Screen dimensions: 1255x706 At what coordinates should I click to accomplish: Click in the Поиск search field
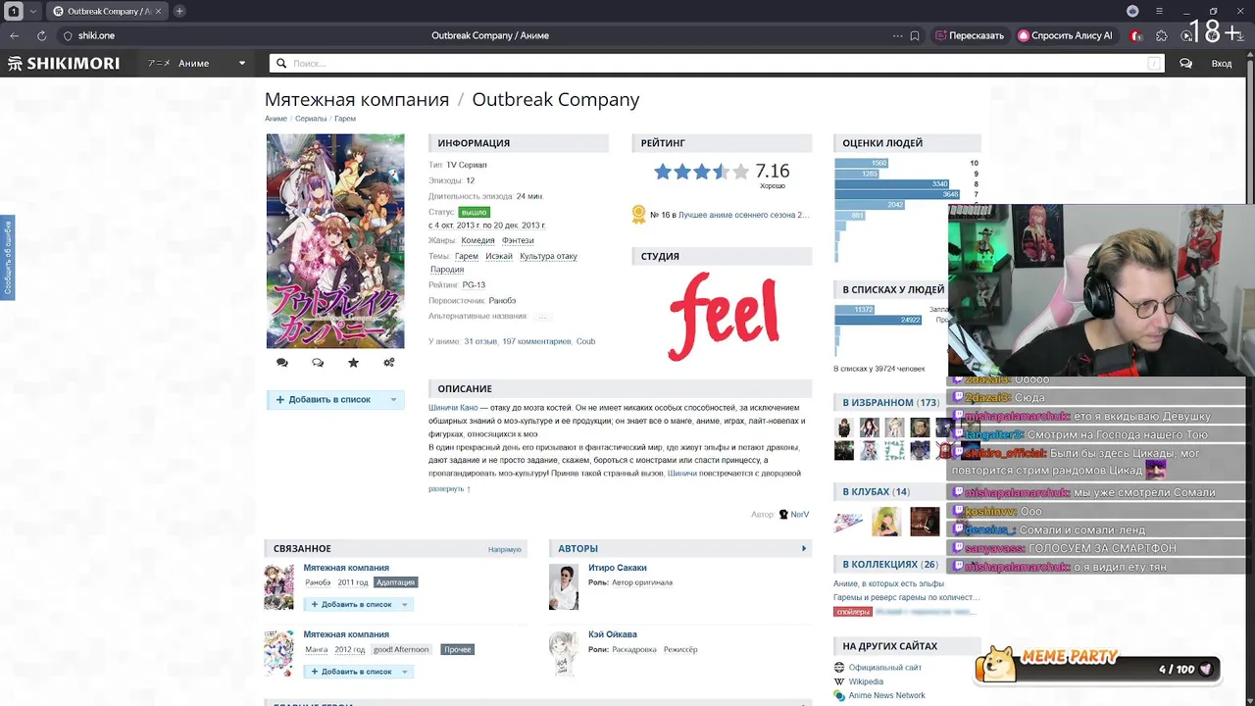[x=716, y=63]
